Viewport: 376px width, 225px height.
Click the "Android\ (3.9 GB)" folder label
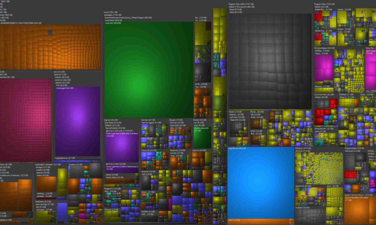pyautogui.click(x=149, y=172)
